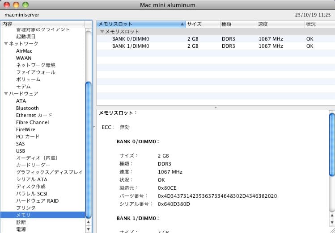
Task: Select FireWire in sidebar
Action: pyautogui.click(x=25, y=129)
